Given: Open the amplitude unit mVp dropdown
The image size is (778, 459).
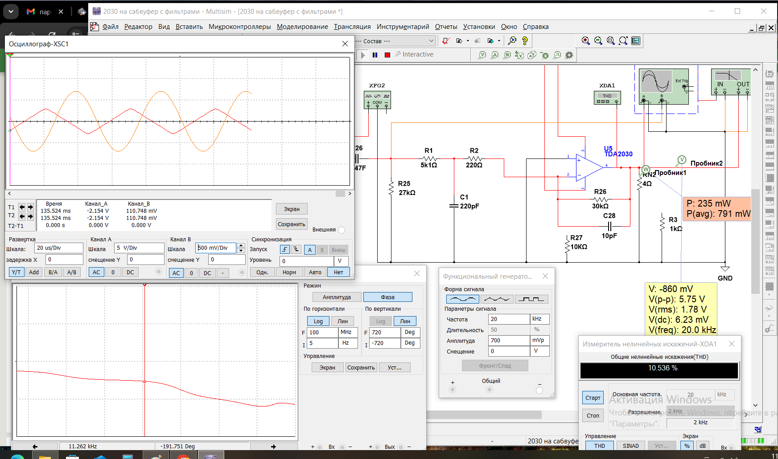Looking at the screenshot, I should (539, 341).
